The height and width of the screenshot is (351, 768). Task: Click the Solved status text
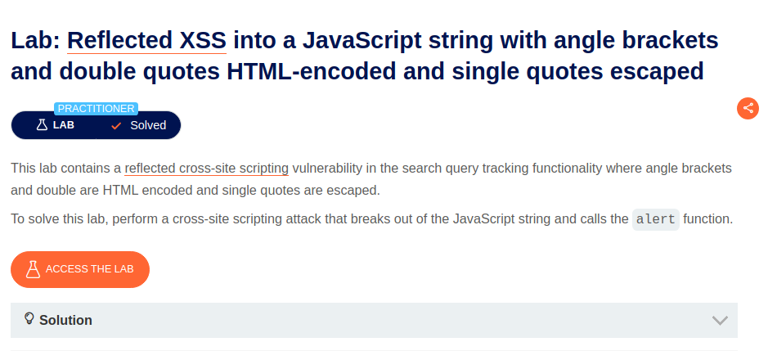pyautogui.click(x=148, y=125)
